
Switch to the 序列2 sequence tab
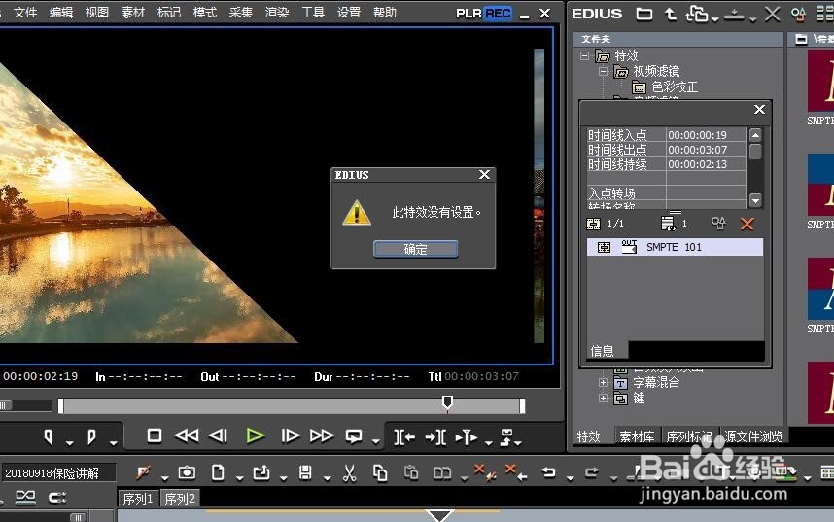click(x=180, y=499)
